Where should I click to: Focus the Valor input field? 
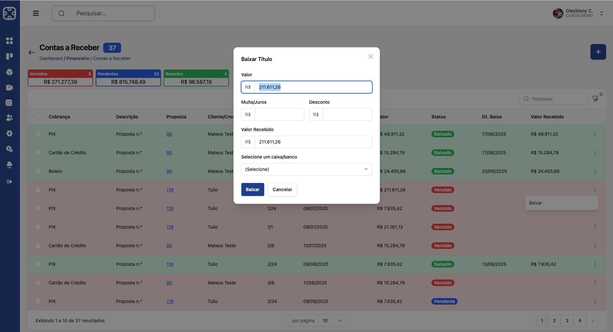click(x=313, y=87)
